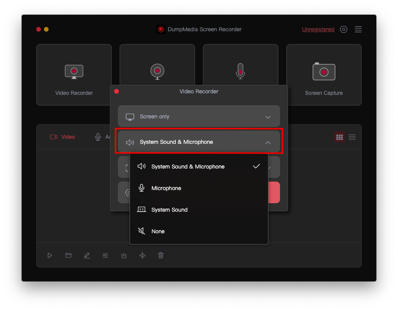Image resolution: width=398 pixels, height=310 pixels.
Task: Open the hamburger menu in title bar
Action: 358,29
